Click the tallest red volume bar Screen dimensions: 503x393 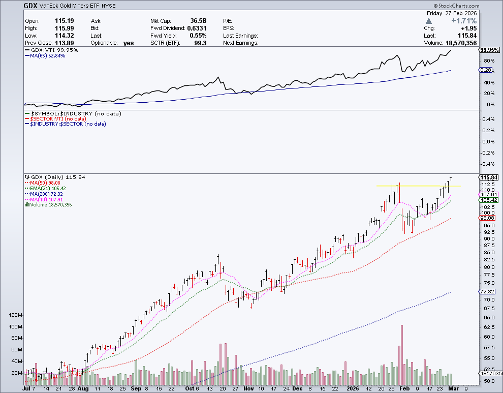[x=401, y=355]
